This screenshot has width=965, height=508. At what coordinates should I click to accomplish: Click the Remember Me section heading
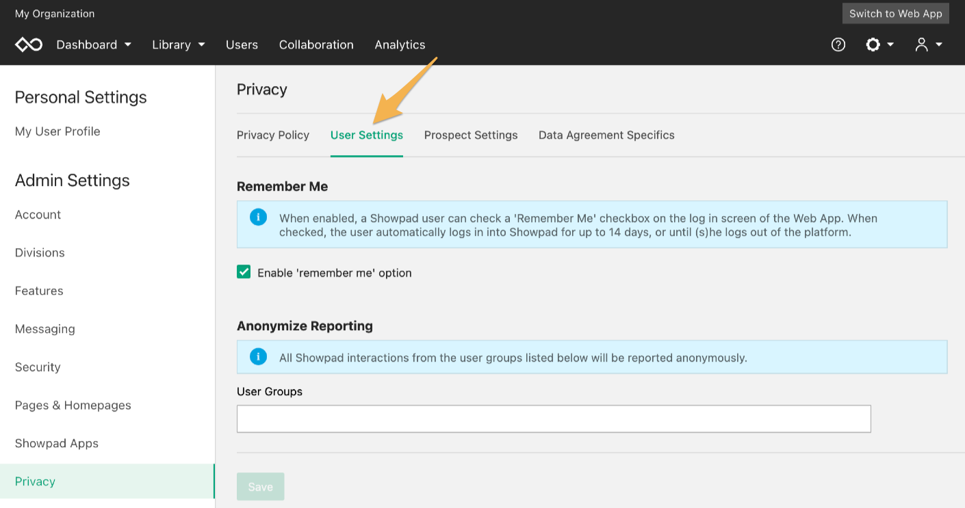coord(282,186)
